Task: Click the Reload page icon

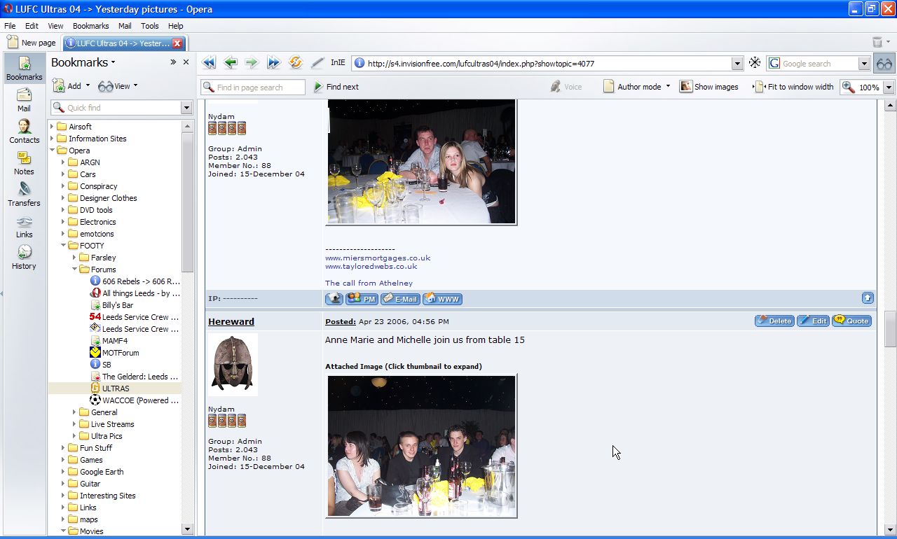Action: coord(296,63)
